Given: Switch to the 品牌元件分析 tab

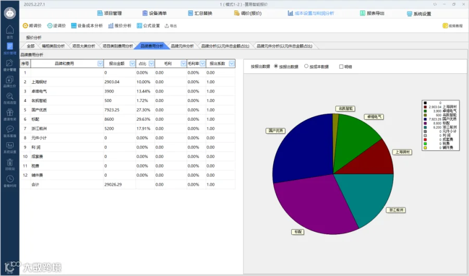Looking at the screenshot, I should pyautogui.click(x=182, y=46).
